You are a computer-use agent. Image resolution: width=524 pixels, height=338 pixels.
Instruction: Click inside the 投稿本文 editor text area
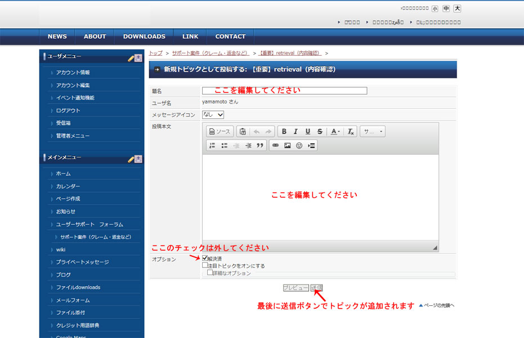[x=320, y=197]
